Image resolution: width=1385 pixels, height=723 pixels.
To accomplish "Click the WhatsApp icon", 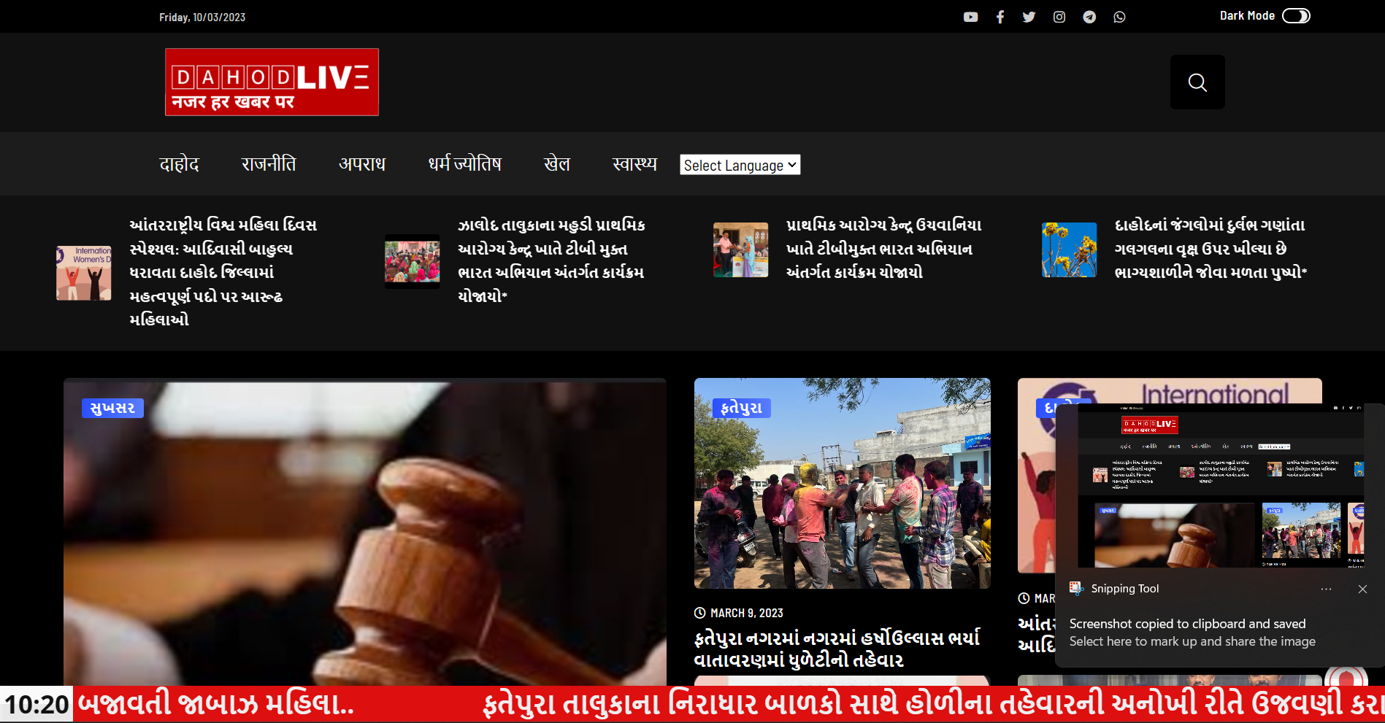I will point(1119,17).
